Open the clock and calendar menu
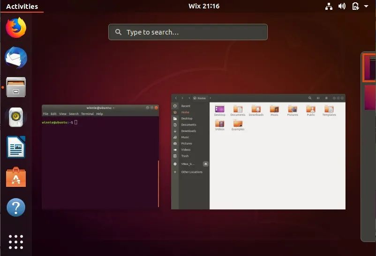 click(204, 6)
